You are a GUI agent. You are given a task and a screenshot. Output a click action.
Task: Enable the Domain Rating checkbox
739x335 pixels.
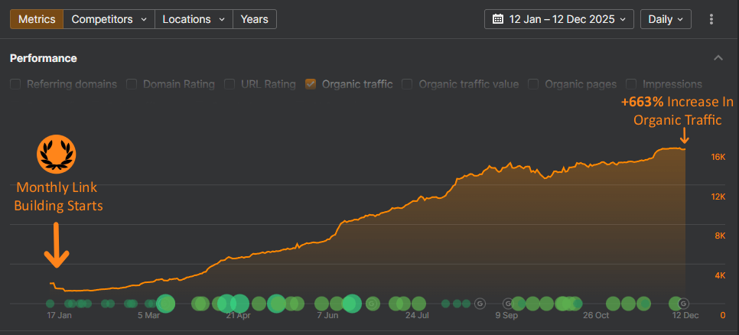tap(132, 84)
